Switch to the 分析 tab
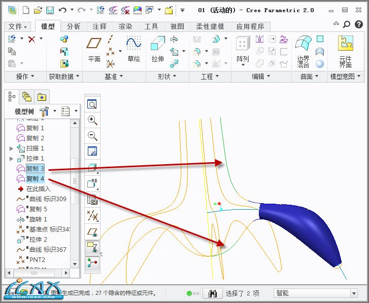This screenshot has width=369, height=303. point(74,26)
